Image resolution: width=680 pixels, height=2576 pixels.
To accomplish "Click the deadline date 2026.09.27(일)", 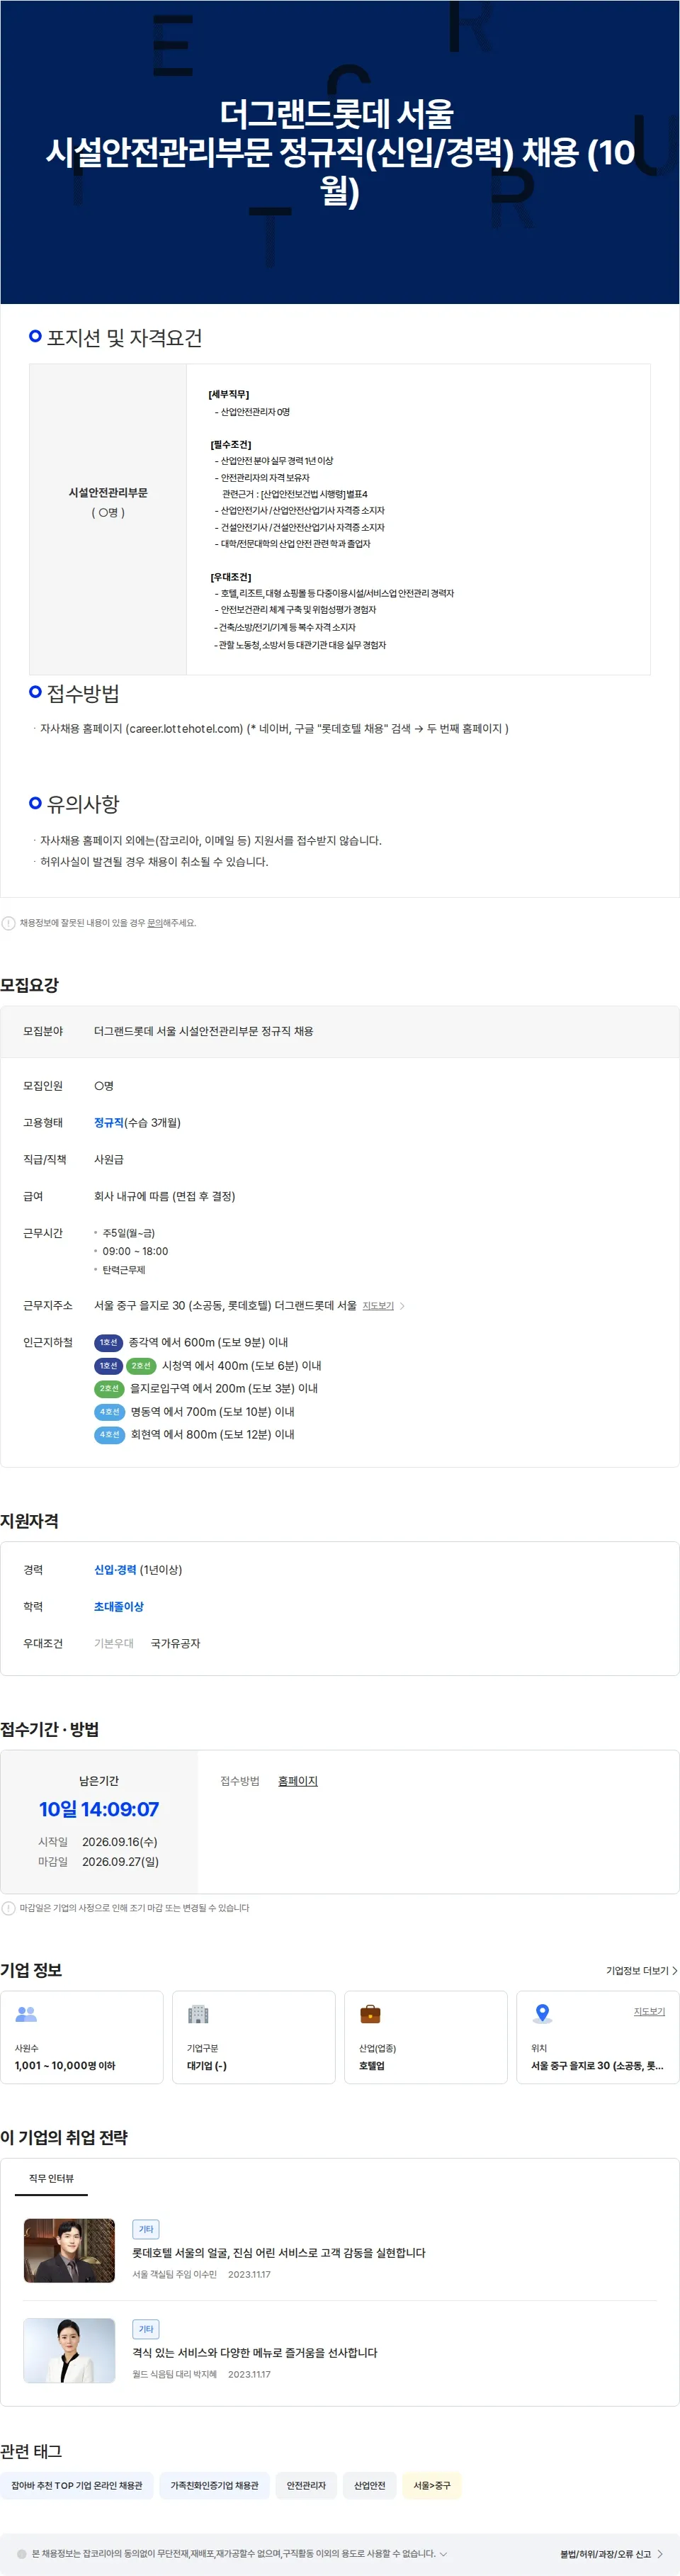I will click(x=120, y=1862).
